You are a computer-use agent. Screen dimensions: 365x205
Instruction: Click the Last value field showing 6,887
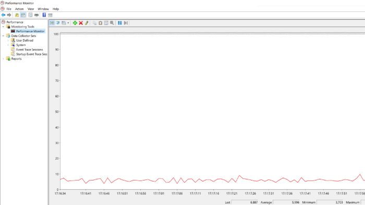(x=245, y=202)
